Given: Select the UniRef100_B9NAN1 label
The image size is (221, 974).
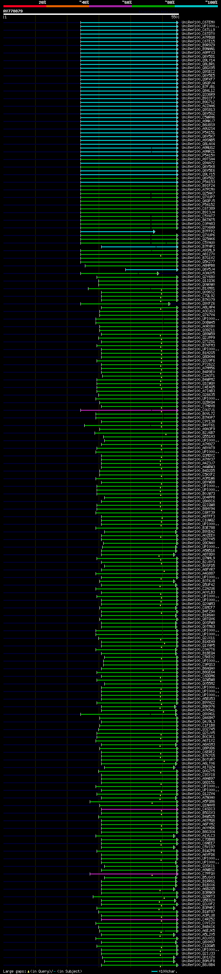Looking at the screenshot, I should click(x=198, y=49).
